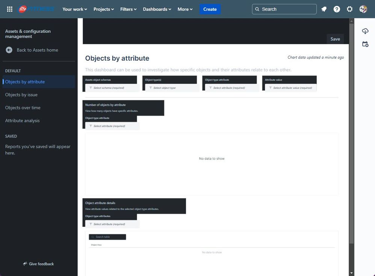Screen dimensions: 375x276
Task: Click the schedule export calendar icon
Action: click(365, 44)
